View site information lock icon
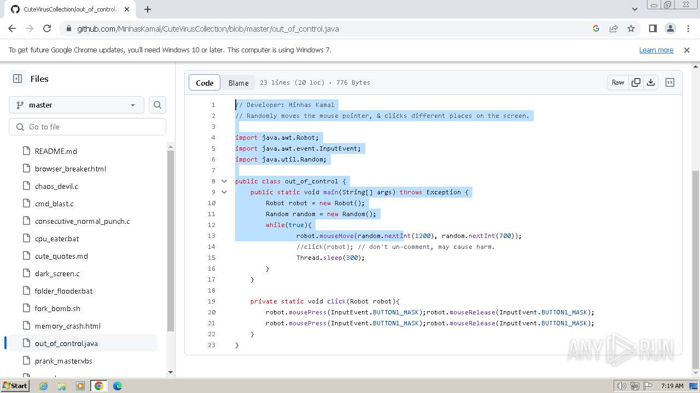Image resolution: width=700 pixels, height=393 pixels. tap(68, 28)
